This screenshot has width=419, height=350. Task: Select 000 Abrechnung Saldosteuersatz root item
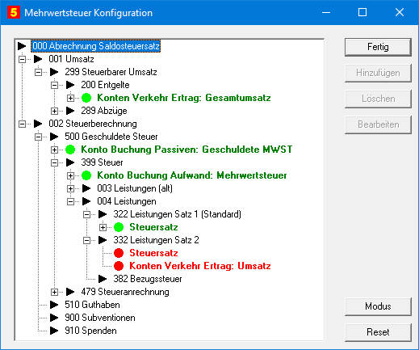pyautogui.click(x=96, y=46)
